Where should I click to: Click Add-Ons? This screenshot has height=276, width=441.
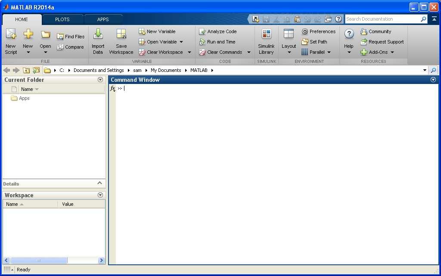[x=374, y=52]
